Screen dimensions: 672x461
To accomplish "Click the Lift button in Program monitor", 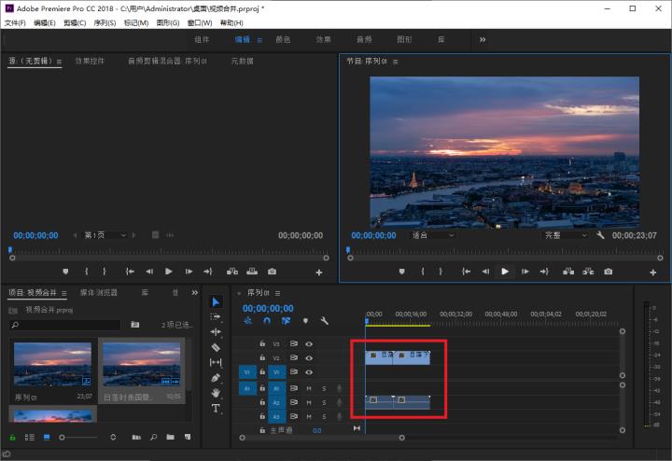I will (568, 272).
